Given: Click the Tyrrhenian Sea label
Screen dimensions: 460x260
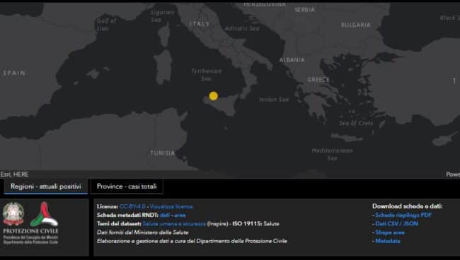Looking at the screenshot, I should coord(206,75).
